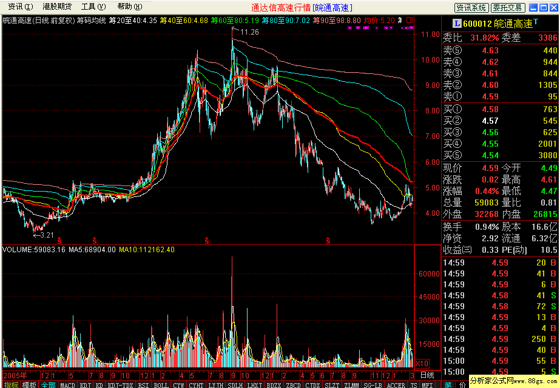The image size is (560, 388).
Task: Click the 卖⑤ order row at 4.63
Action: (x=501, y=50)
